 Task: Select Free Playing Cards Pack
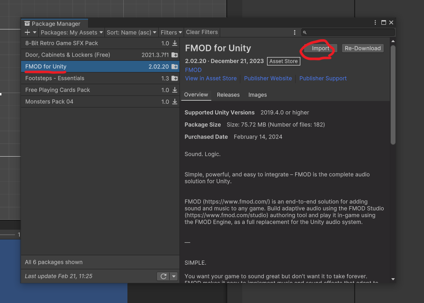point(100,90)
